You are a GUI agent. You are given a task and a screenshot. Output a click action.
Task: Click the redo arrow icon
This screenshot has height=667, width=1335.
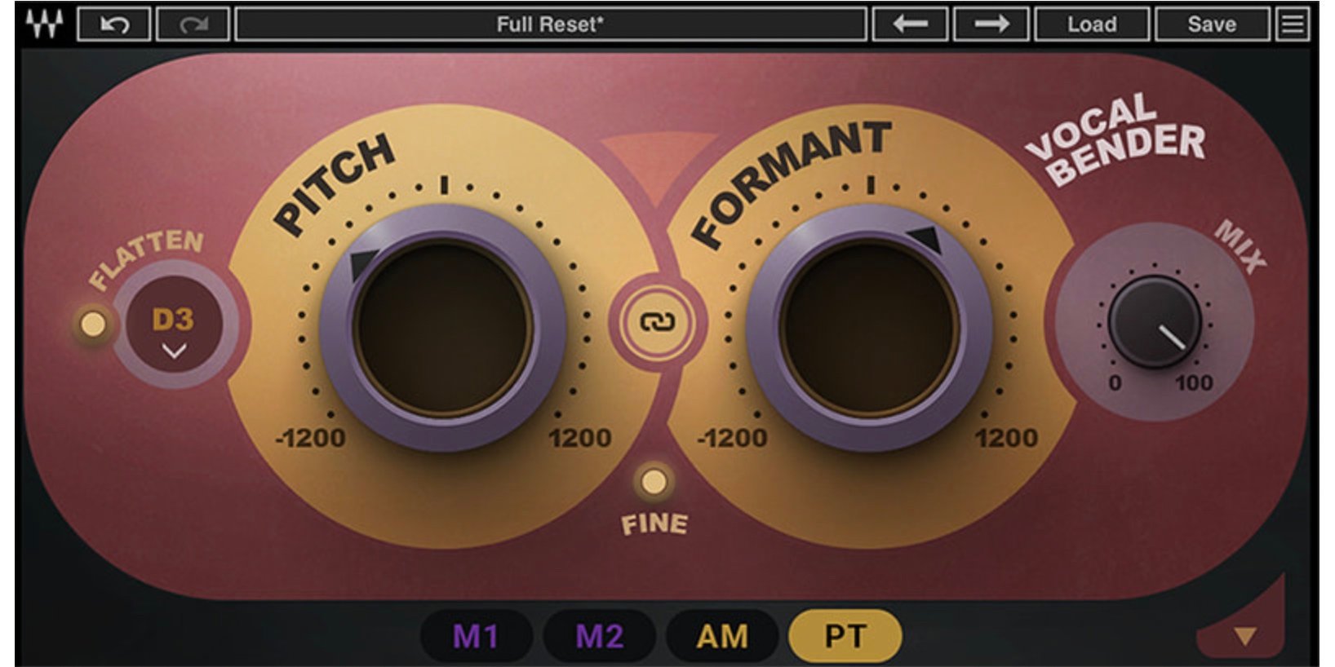[x=193, y=24]
